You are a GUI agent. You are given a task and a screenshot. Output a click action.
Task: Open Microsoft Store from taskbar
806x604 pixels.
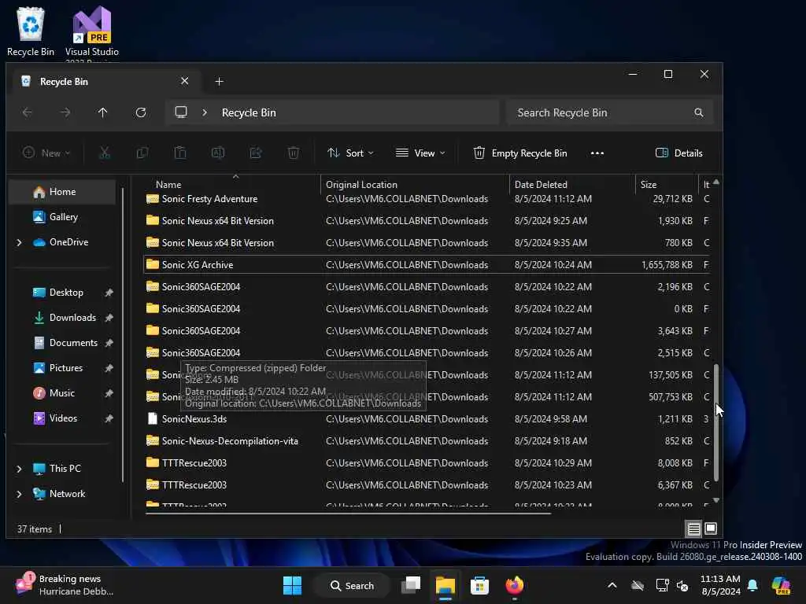tap(479, 585)
